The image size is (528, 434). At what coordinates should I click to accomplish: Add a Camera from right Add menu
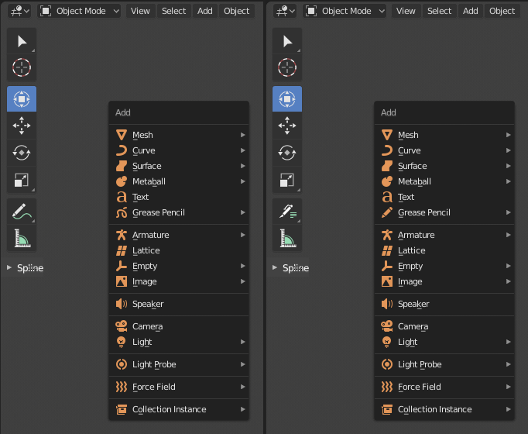[444, 326]
